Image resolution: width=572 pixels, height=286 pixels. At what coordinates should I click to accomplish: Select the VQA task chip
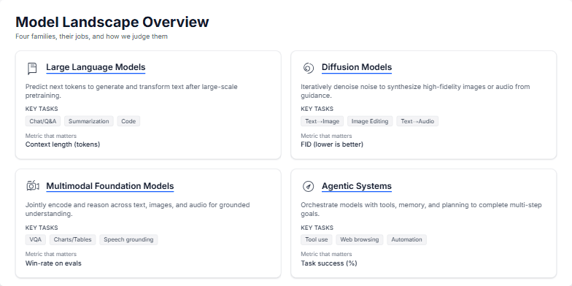(35, 239)
